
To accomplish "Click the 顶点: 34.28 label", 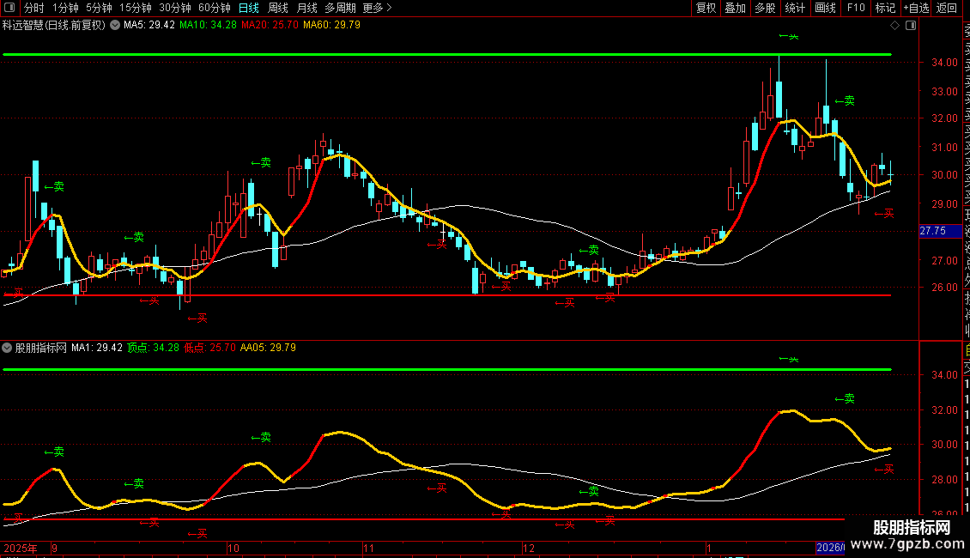I will tap(154, 348).
